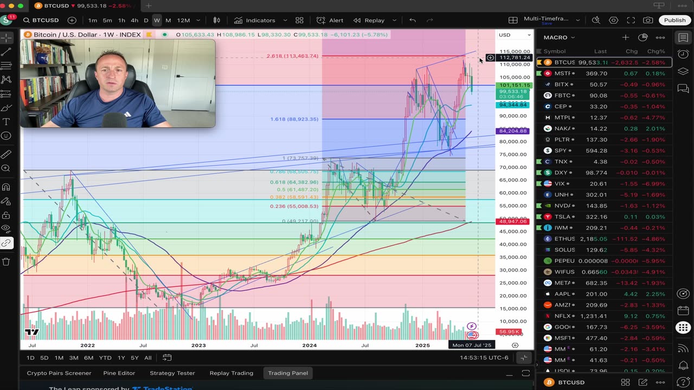Enter fullscreen mode

631,20
